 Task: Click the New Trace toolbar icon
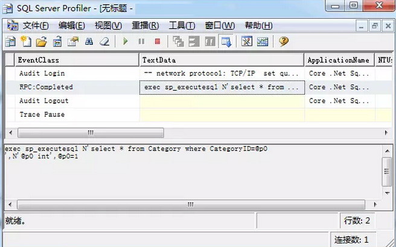pos(10,42)
